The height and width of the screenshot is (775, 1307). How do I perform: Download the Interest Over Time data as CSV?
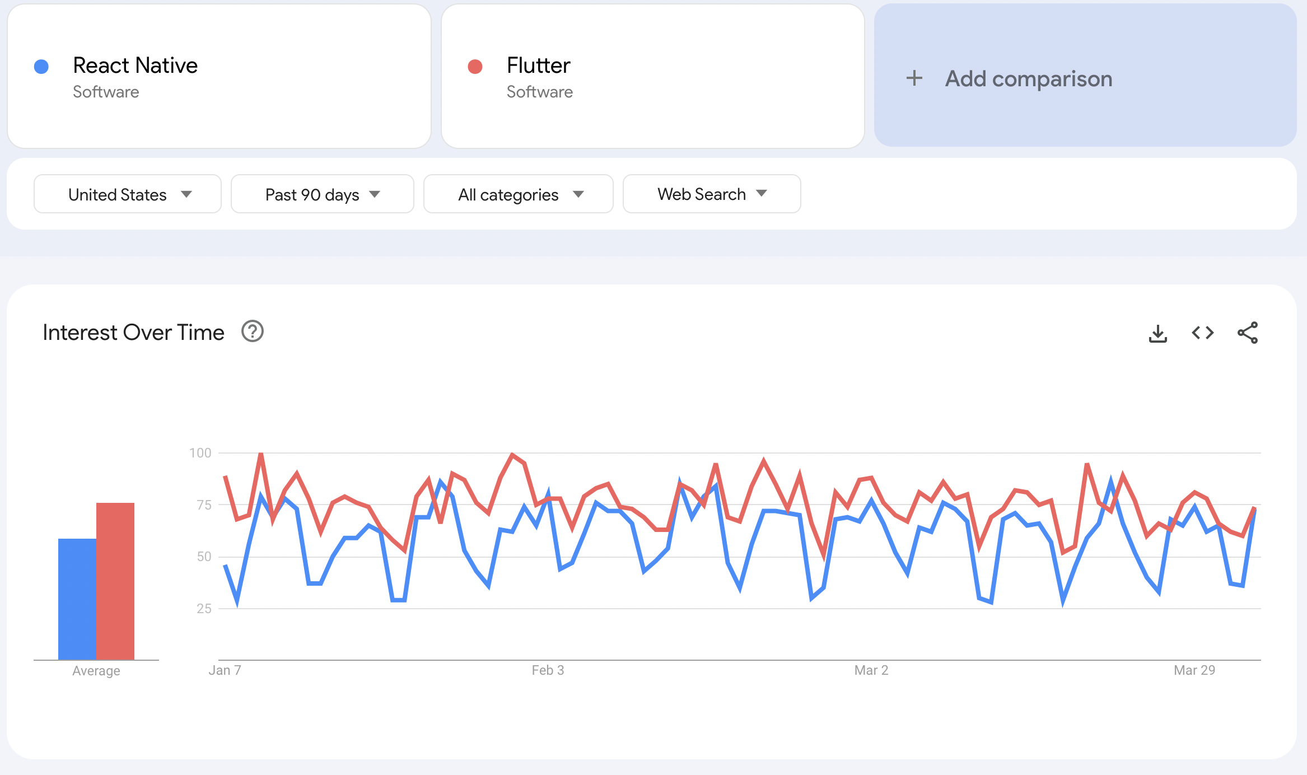1157,333
